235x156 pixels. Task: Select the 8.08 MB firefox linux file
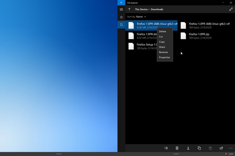point(151,25)
